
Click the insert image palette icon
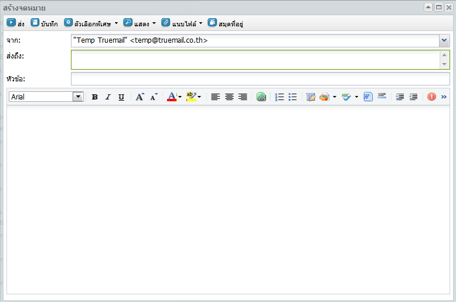[324, 97]
